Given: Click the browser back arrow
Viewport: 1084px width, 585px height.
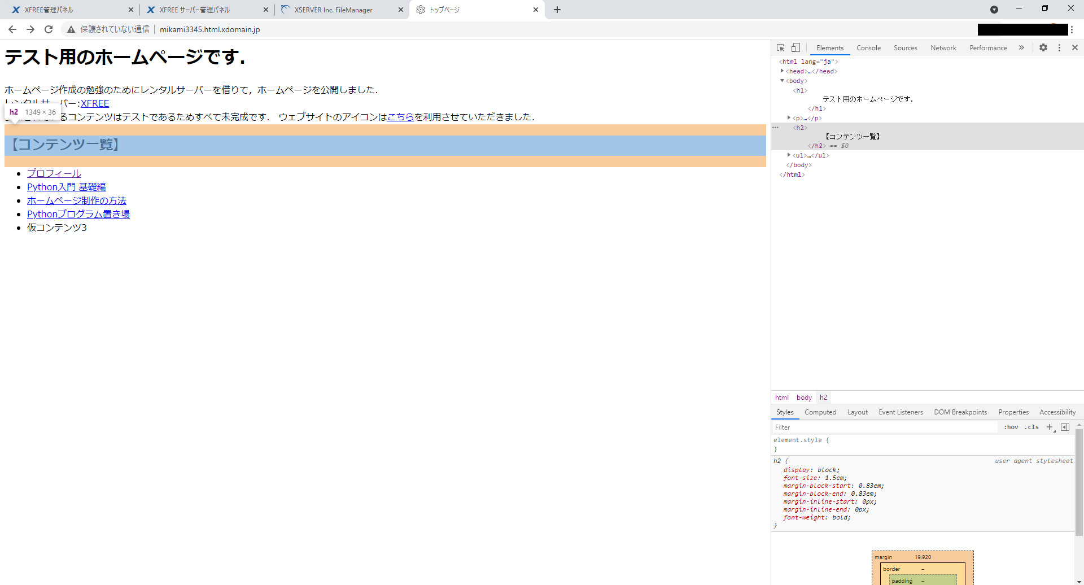Looking at the screenshot, I should (x=12, y=29).
